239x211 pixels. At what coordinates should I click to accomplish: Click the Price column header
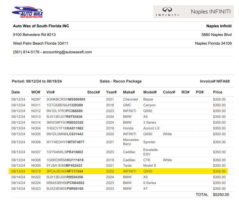coord(218,92)
